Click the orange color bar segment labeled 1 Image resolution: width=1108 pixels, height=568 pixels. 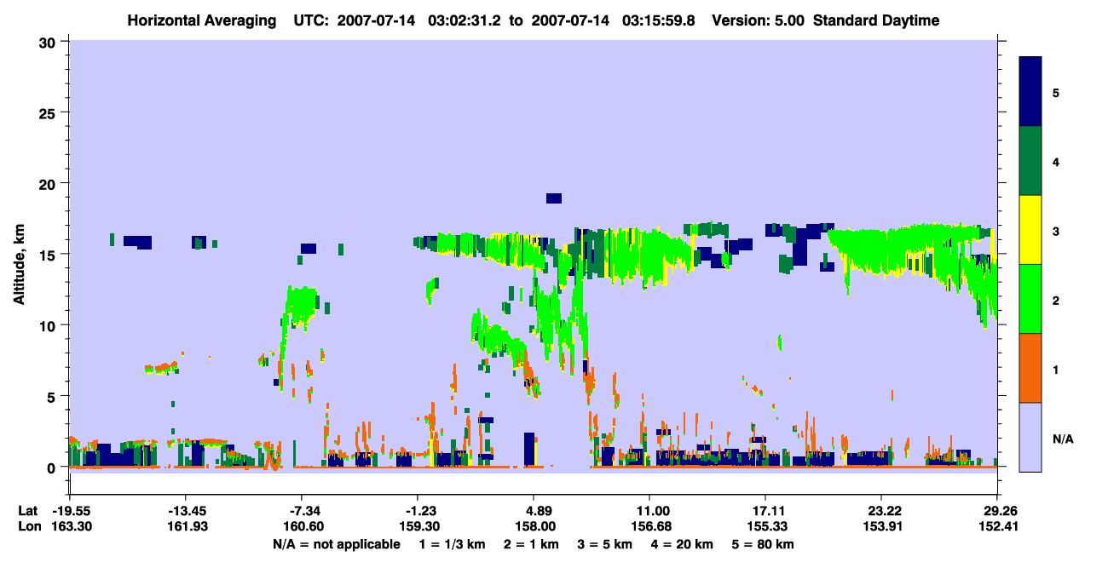click(x=1030, y=368)
